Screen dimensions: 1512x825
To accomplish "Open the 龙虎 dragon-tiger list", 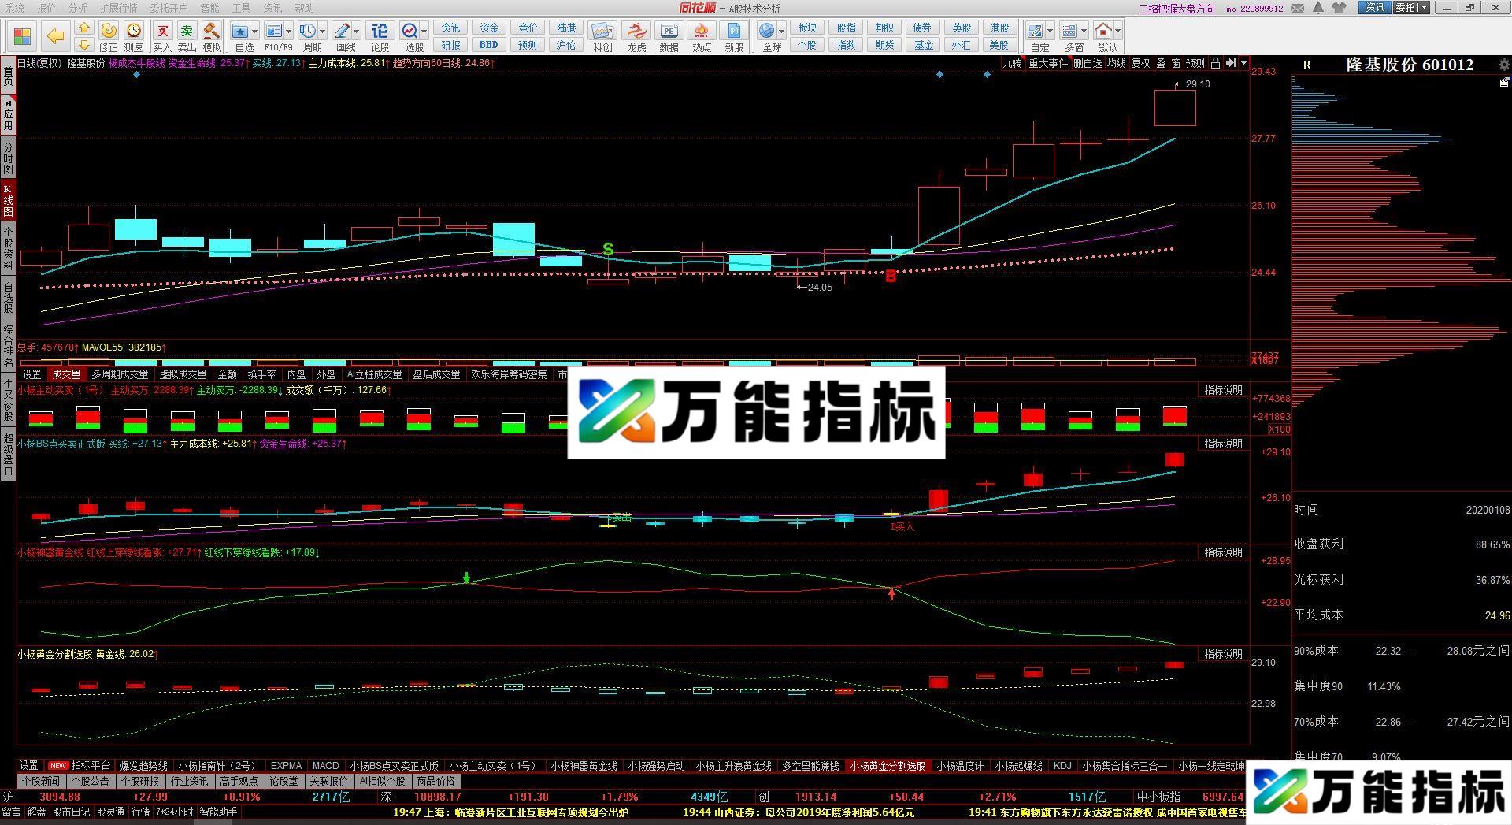I will [635, 35].
